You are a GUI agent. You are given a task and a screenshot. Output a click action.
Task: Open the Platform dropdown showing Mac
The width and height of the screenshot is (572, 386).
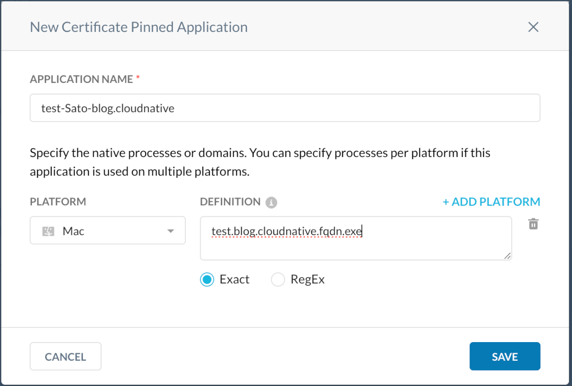pyautogui.click(x=107, y=230)
